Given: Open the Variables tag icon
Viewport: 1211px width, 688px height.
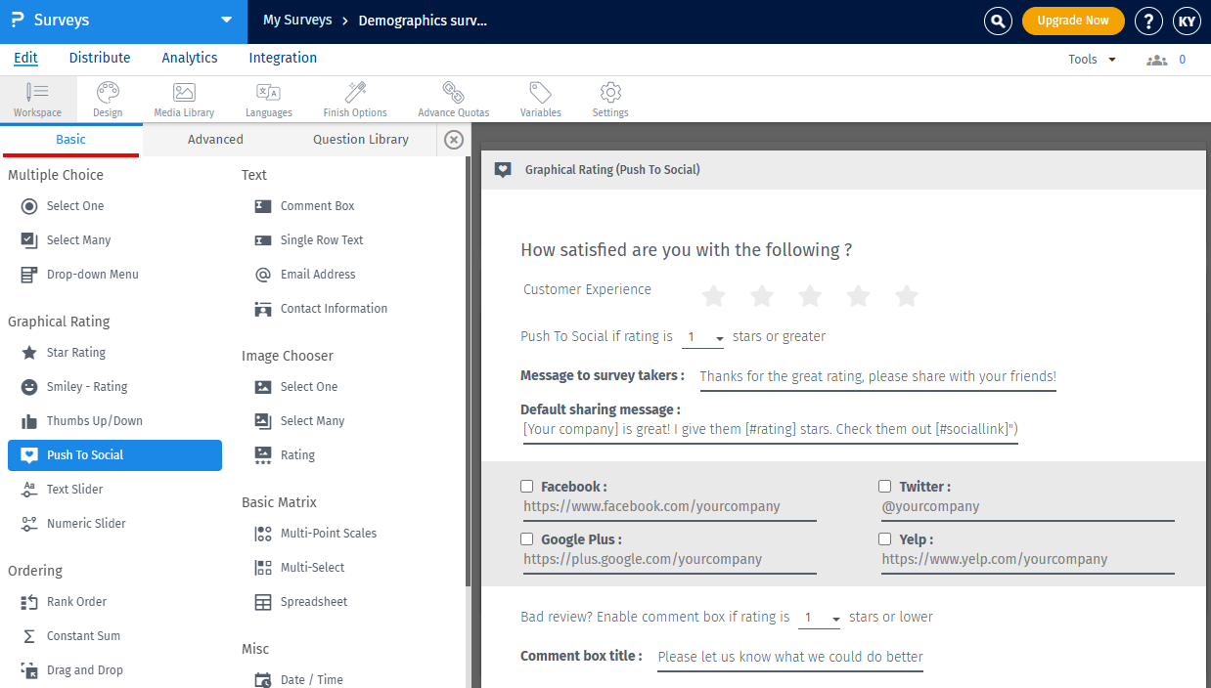Looking at the screenshot, I should point(540,100).
